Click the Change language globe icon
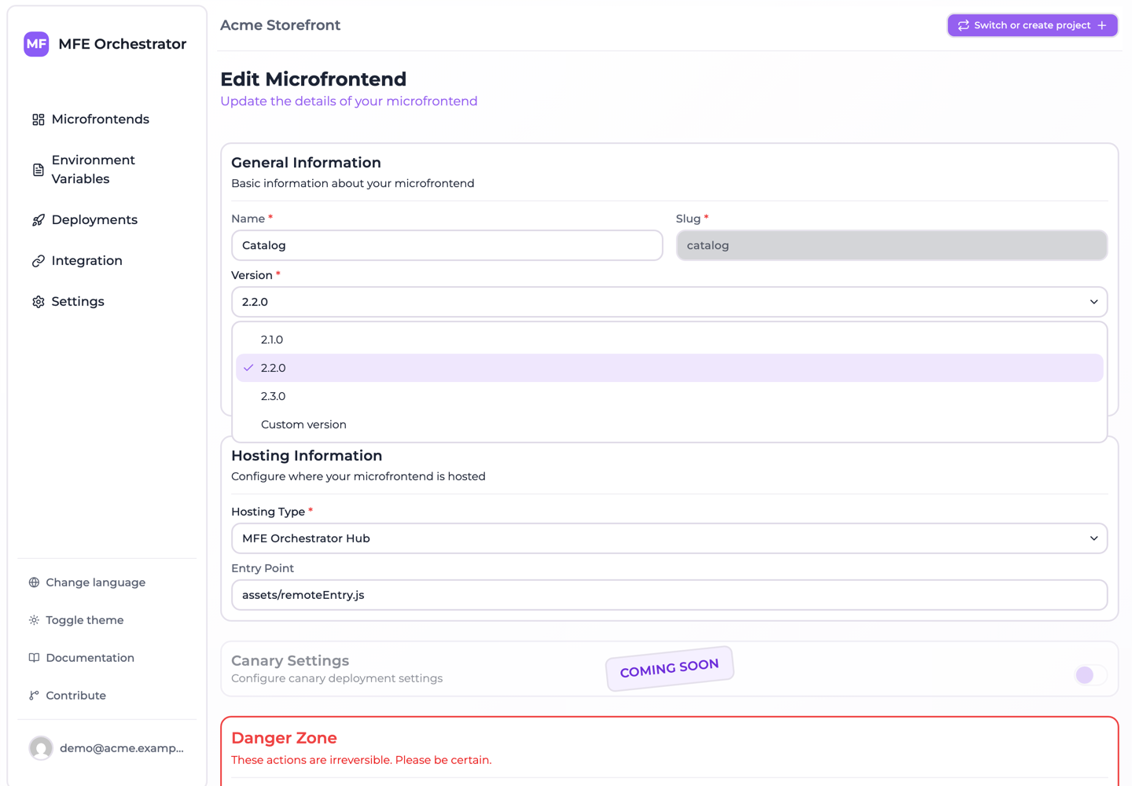This screenshot has height=786, width=1132. tap(34, 582)
